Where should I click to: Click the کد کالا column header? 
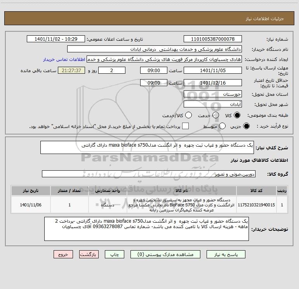click(256, 190)
